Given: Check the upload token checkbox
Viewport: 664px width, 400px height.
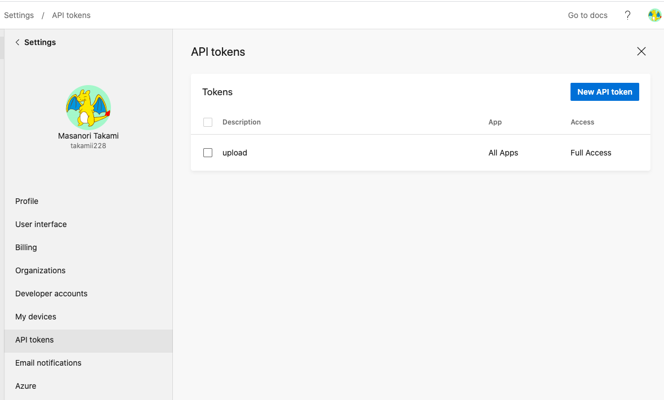Looking at the screenshot, I should (x=208, y=153).
